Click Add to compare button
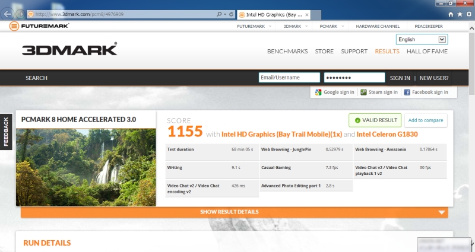 tap(426, 120)
